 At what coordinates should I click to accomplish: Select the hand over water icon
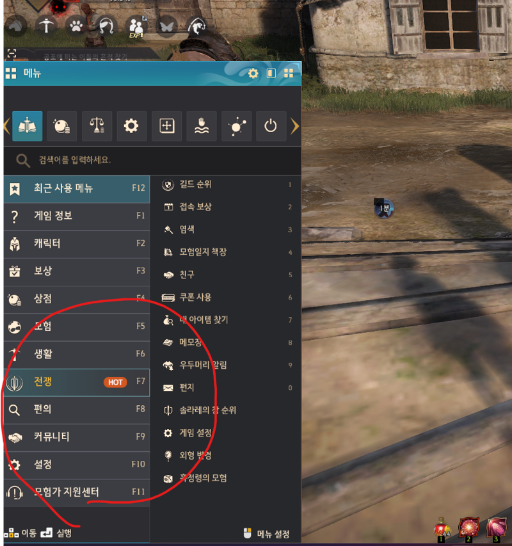[202, 126]
